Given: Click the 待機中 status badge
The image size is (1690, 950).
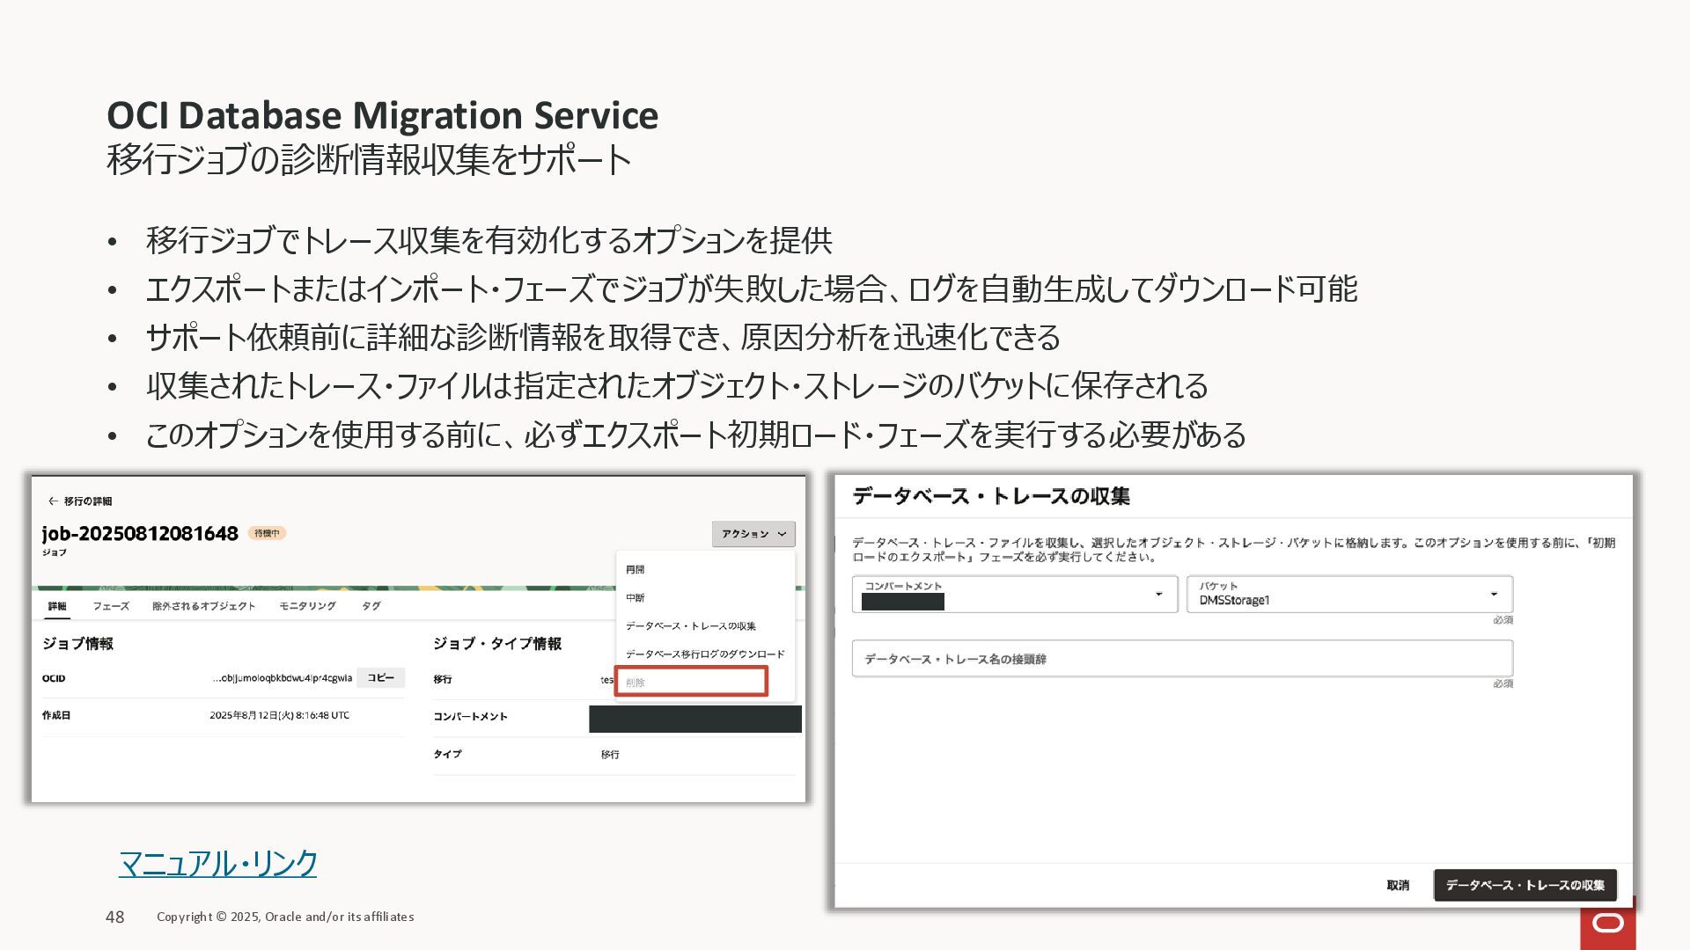Looking at the screenshot, I should (267, 533).
